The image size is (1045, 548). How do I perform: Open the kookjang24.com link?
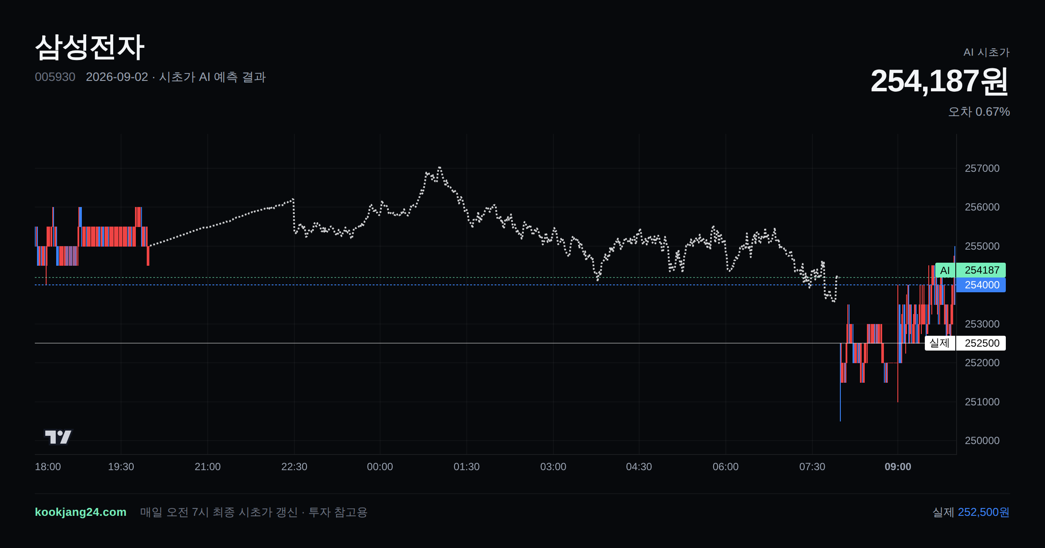click(81, 512)
